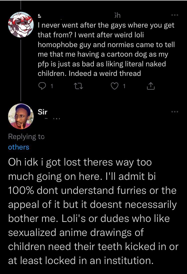Like the tweet with the heart icon
187x274 pixels.
click(114, 86)
